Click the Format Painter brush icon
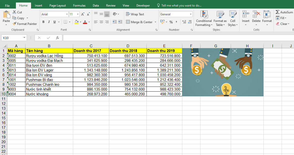The image size is (294, 155). pos(14,24)
